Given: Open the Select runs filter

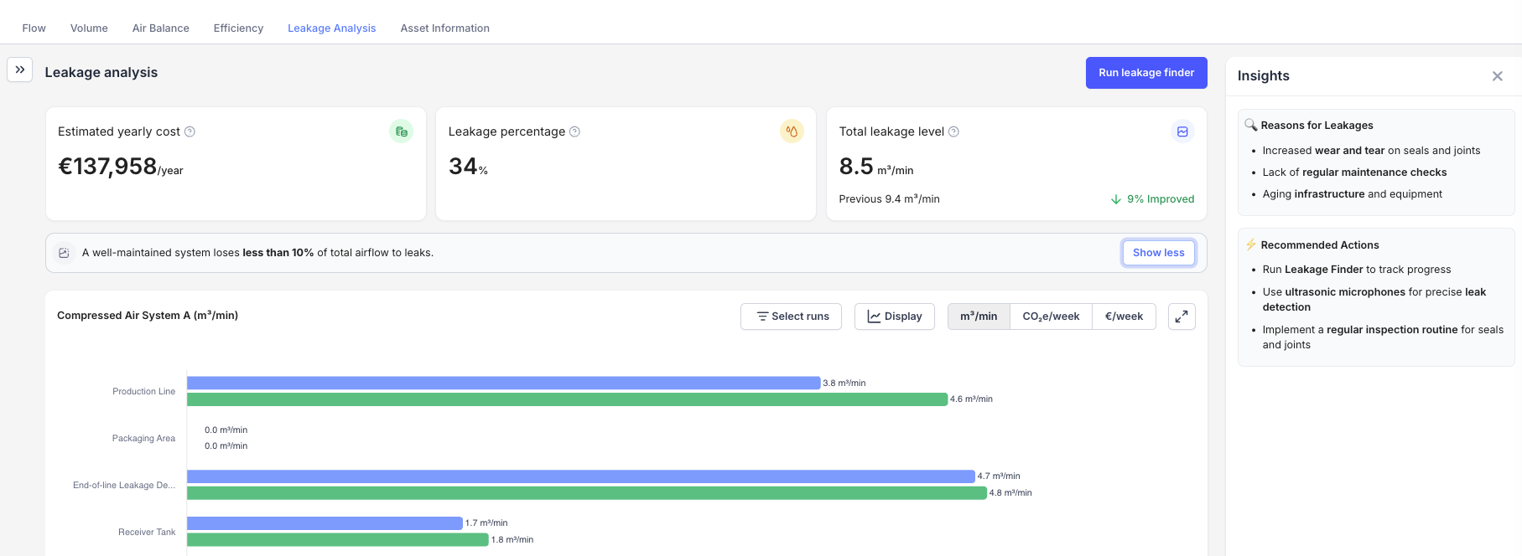Looking at the screenshot, I should [x=792, y=317].
